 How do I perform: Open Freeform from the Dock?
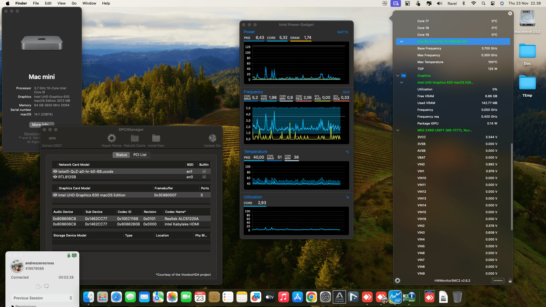(x=256, y=297)
